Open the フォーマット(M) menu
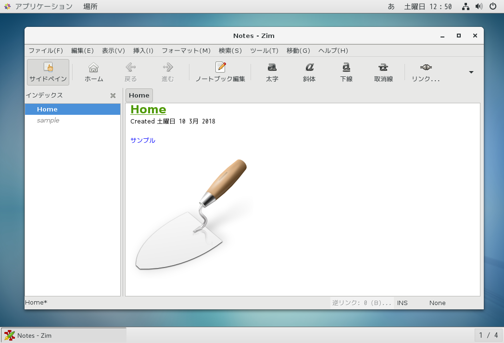Screen dimensions: 504x343 [186, 51]
